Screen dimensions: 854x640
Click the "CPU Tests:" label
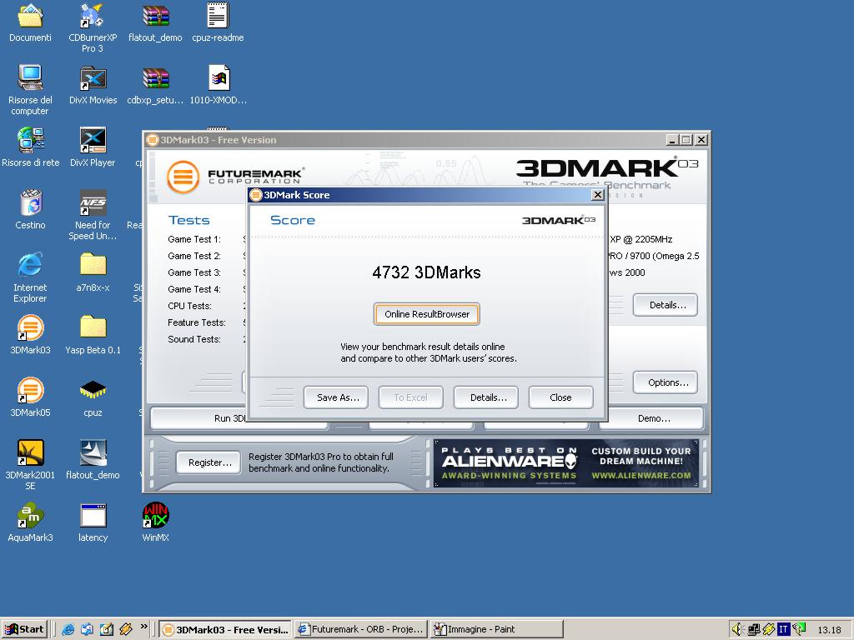[189, 306]
